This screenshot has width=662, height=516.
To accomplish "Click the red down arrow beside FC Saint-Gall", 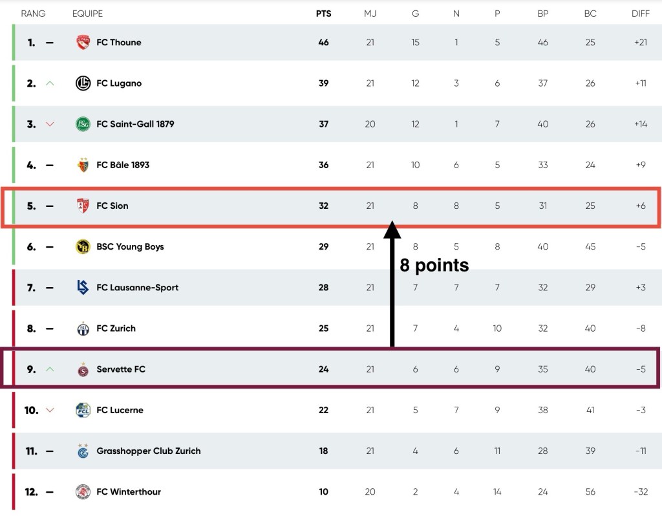I will click(x=50, y=124).
